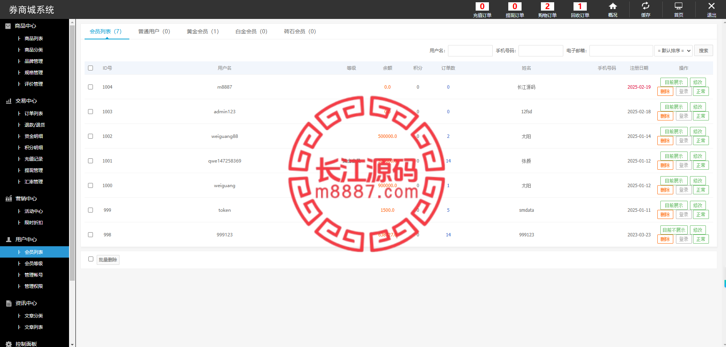Viewport: 726px width, 347px height.
Task: Click the 营销中心 icon
Action: [x=9, y=199]
